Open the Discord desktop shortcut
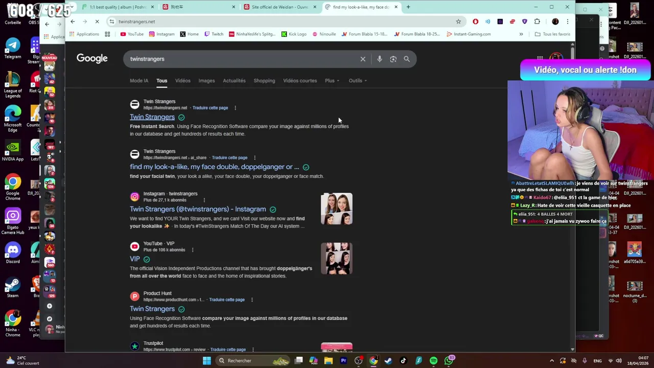The image size is (654, 368). (13, 254)
